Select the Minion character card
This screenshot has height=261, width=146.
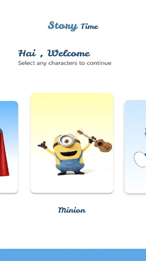click(72, 143)
